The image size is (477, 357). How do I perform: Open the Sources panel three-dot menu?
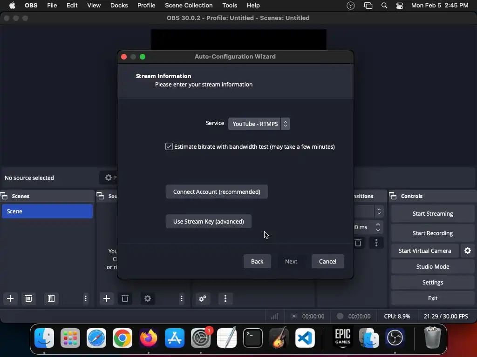pyautogui.click(x=182, y=298)
